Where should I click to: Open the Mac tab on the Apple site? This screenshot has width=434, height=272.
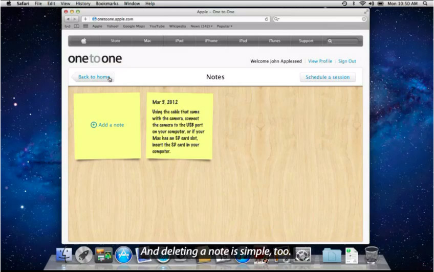point(147,41)
